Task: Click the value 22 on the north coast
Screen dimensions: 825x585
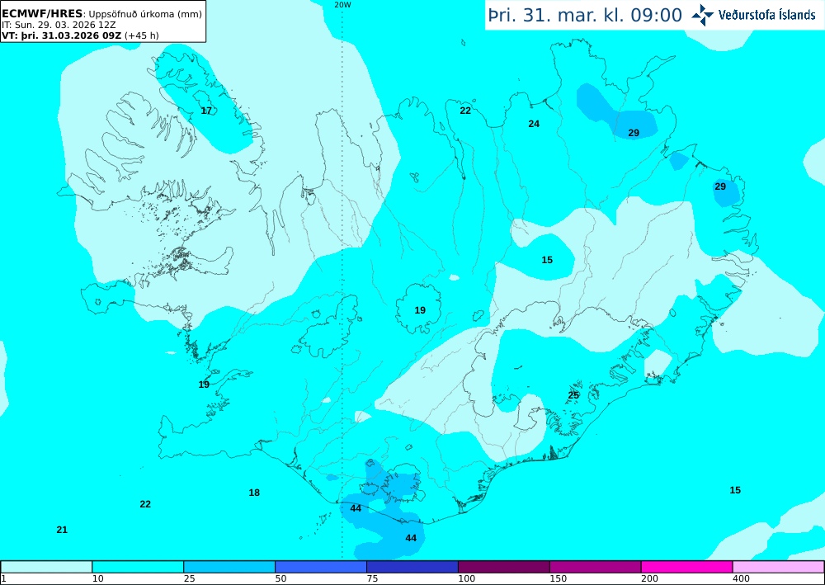Action: coord(465,111)
